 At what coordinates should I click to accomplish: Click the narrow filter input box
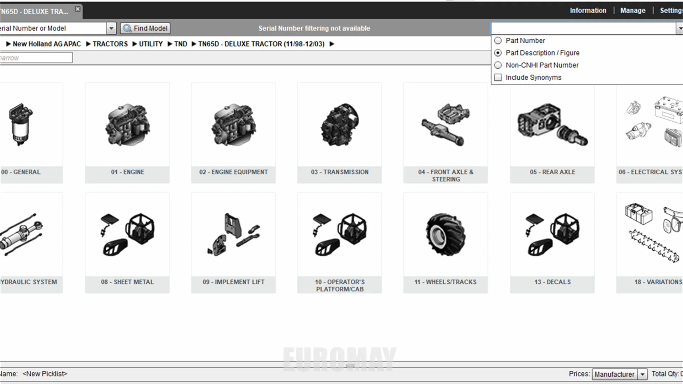pos(36,58)
